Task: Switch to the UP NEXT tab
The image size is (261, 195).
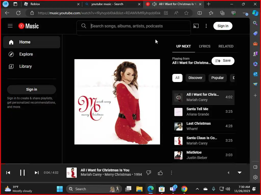Action: [x=184, y=46]
